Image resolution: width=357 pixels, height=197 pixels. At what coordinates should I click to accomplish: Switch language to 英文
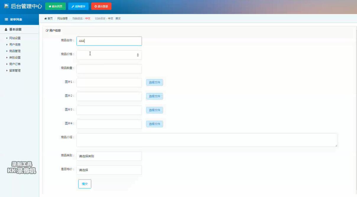click(x=118, y=19)
